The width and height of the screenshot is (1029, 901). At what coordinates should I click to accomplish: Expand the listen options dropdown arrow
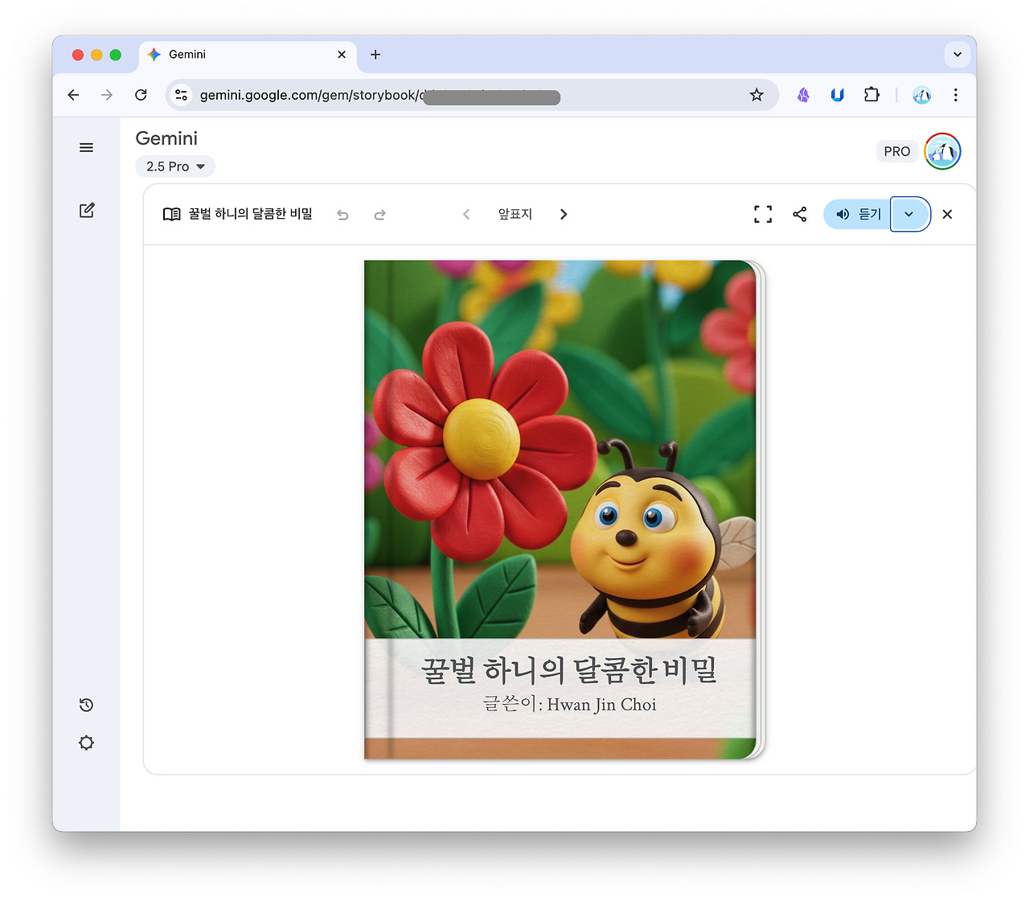910,214
